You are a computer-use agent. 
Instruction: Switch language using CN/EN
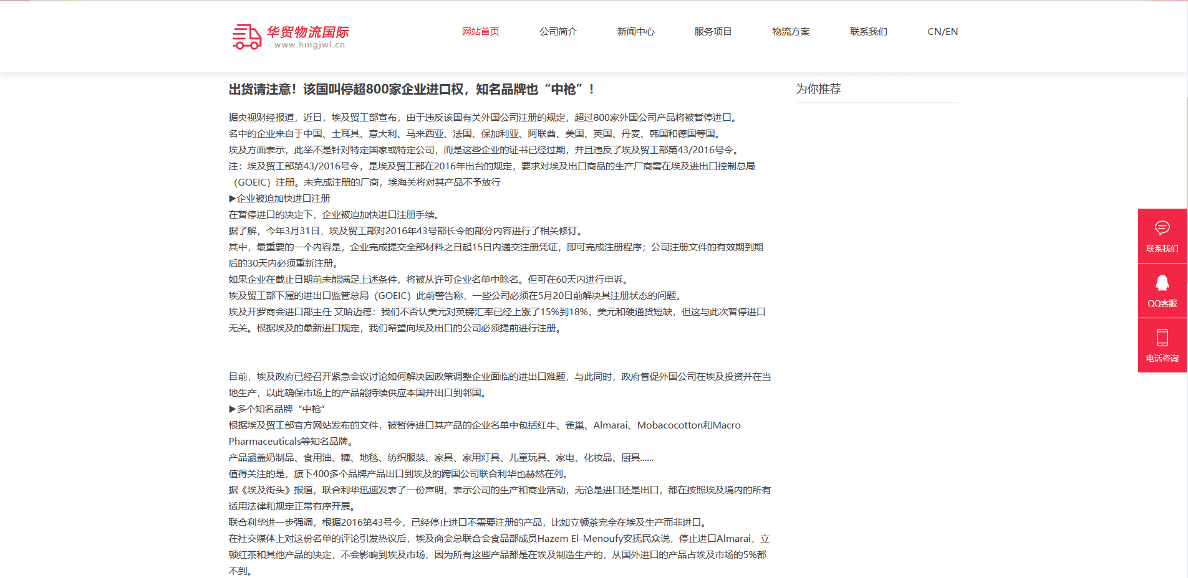942,32
